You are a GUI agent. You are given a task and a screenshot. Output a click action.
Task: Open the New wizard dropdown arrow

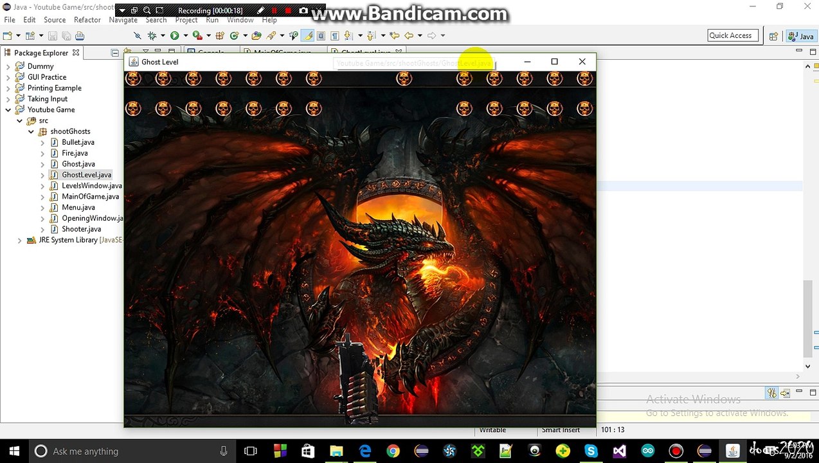point(18,35)
